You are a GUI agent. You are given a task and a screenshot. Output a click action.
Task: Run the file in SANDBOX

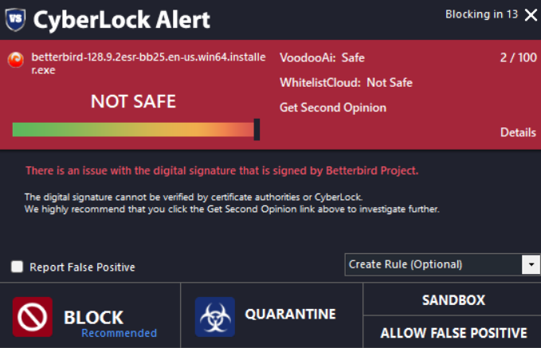[x=453, y=300]
